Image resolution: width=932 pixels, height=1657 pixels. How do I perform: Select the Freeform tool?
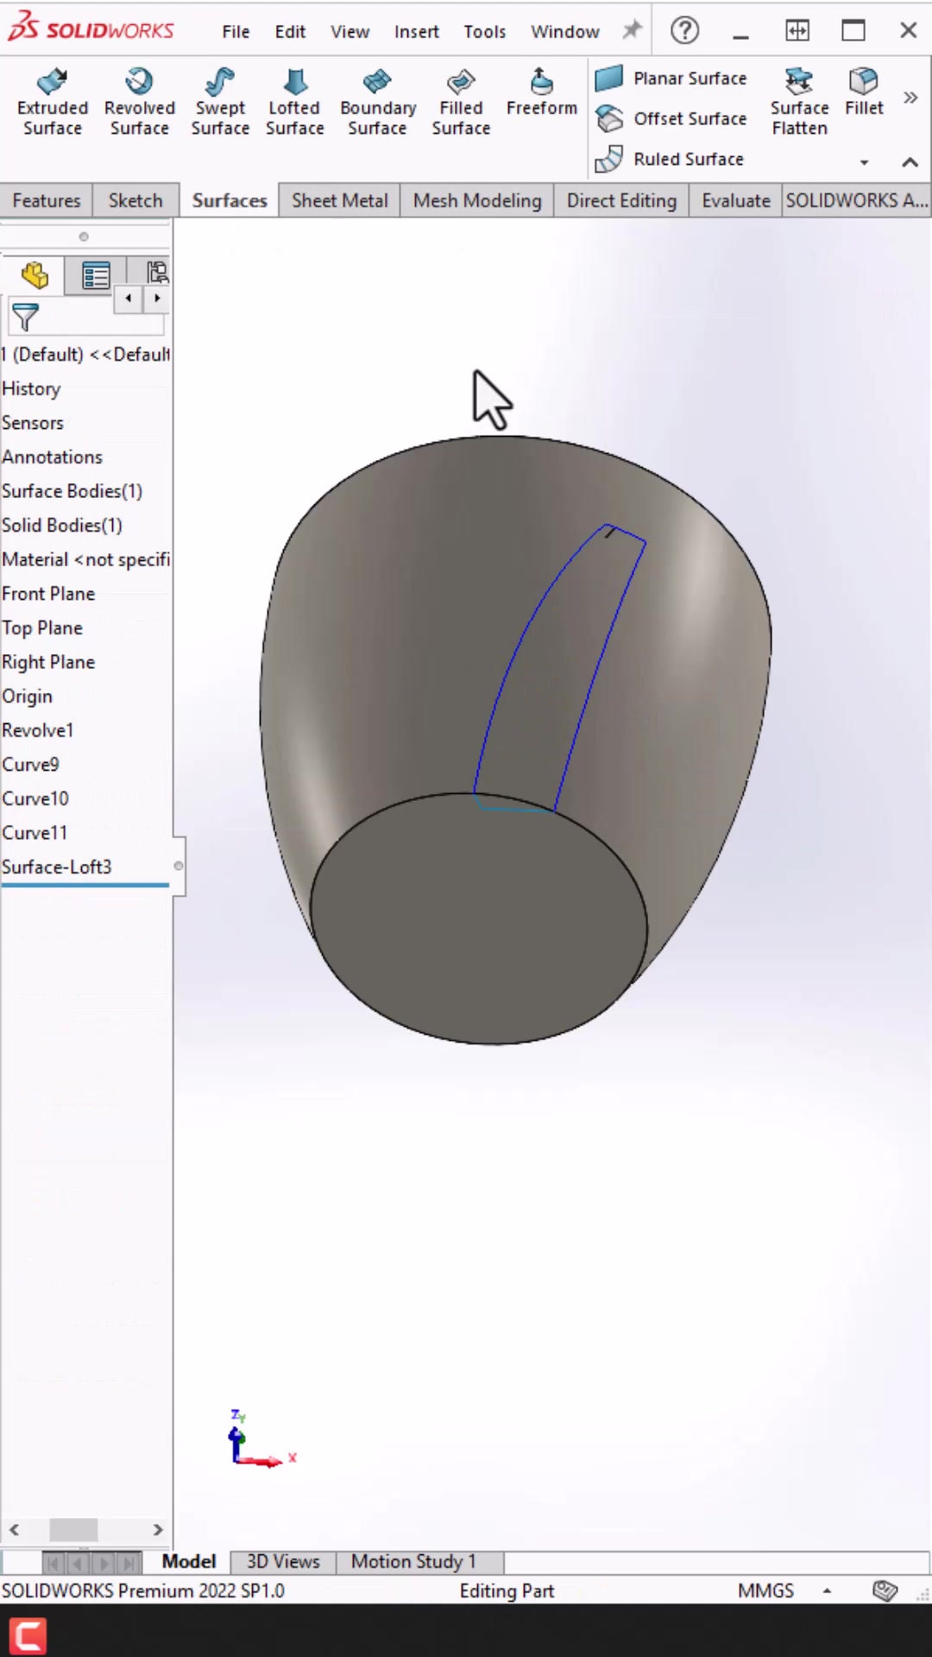[x=542, y=92]
